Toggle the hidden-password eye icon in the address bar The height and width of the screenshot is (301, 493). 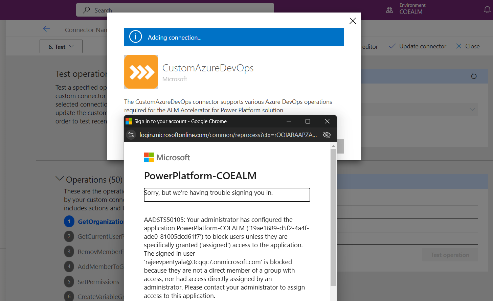(x=327, y=135)
